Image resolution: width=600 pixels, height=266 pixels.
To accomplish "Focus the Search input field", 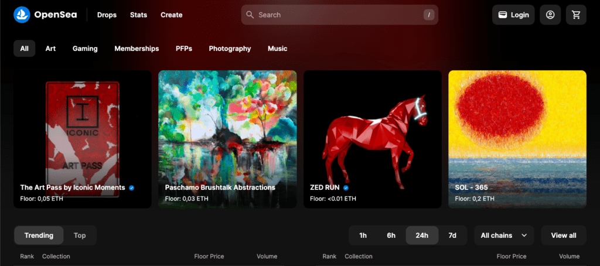I will coord(339,15).
